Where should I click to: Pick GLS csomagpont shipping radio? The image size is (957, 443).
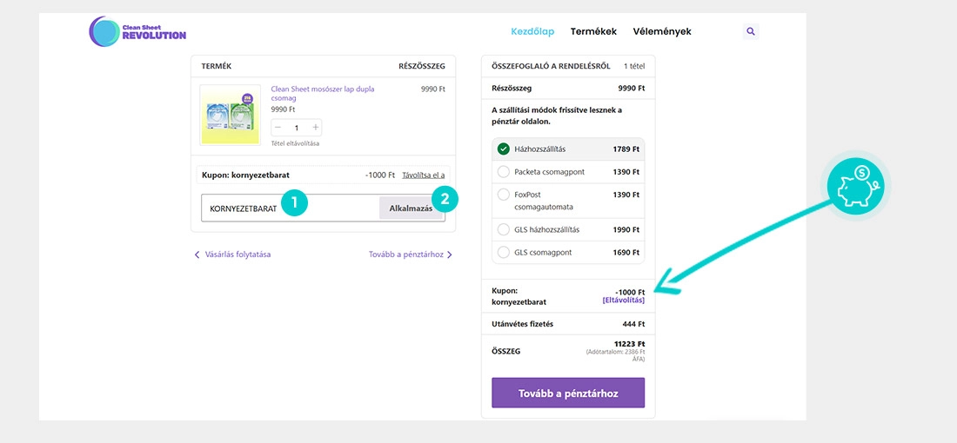click(504, 252)
